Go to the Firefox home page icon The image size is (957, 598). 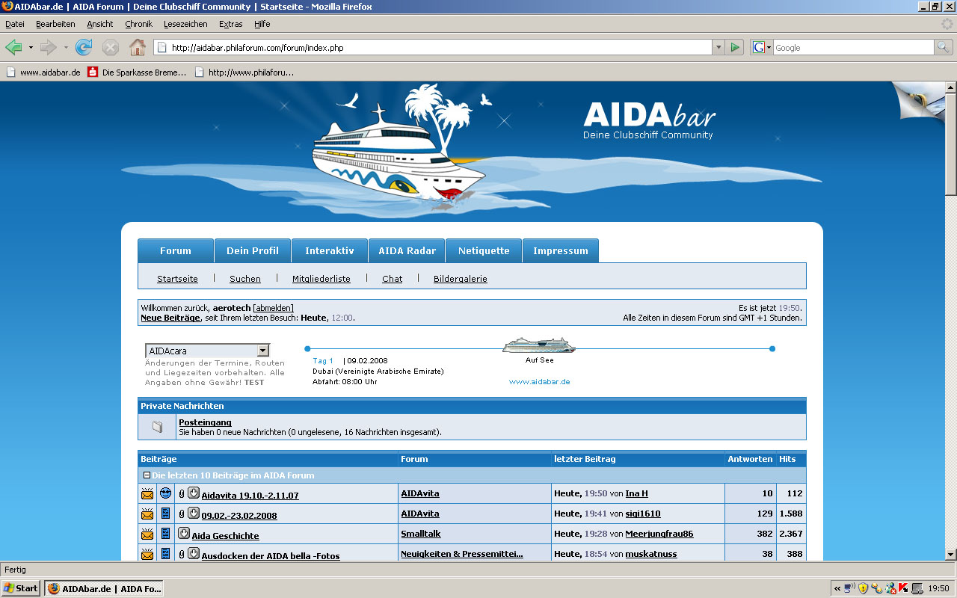138,48
